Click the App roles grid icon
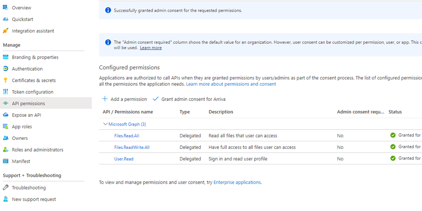 5,126
